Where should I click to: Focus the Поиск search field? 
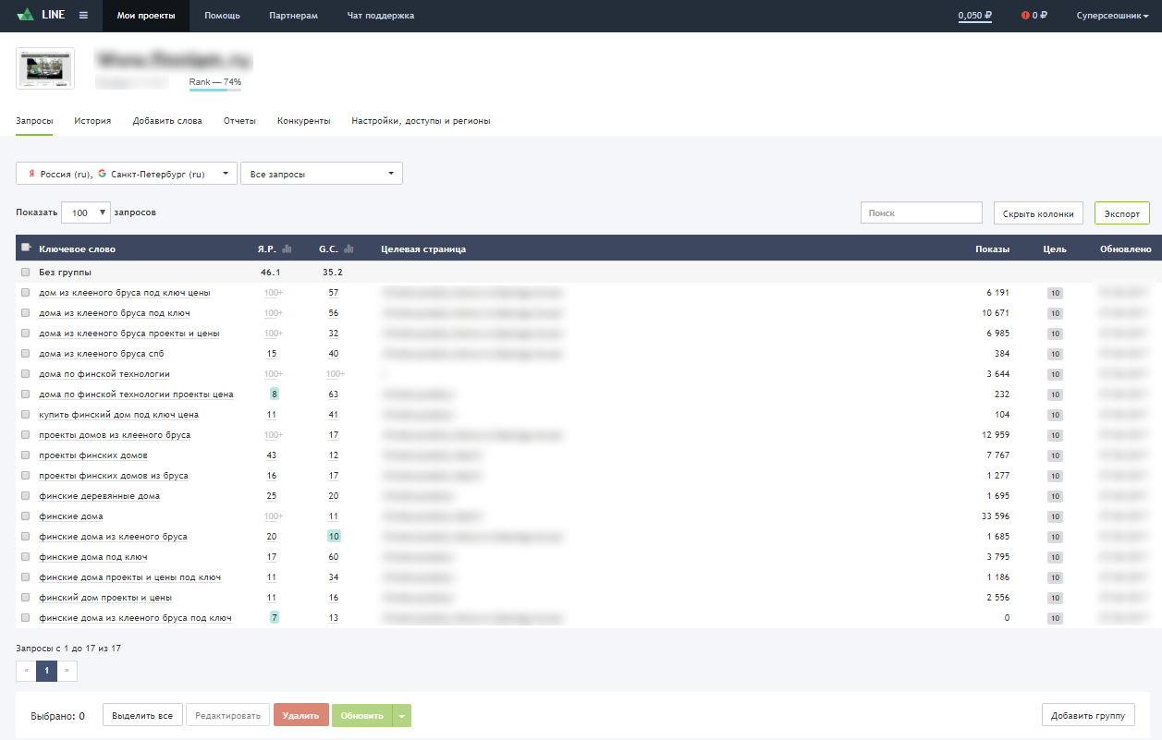[921, 213]
